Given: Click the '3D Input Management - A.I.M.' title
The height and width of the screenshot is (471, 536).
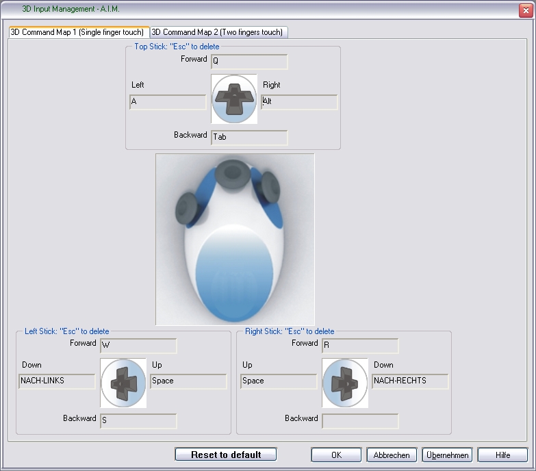Looking at the screenshot, I should point(71,9).
